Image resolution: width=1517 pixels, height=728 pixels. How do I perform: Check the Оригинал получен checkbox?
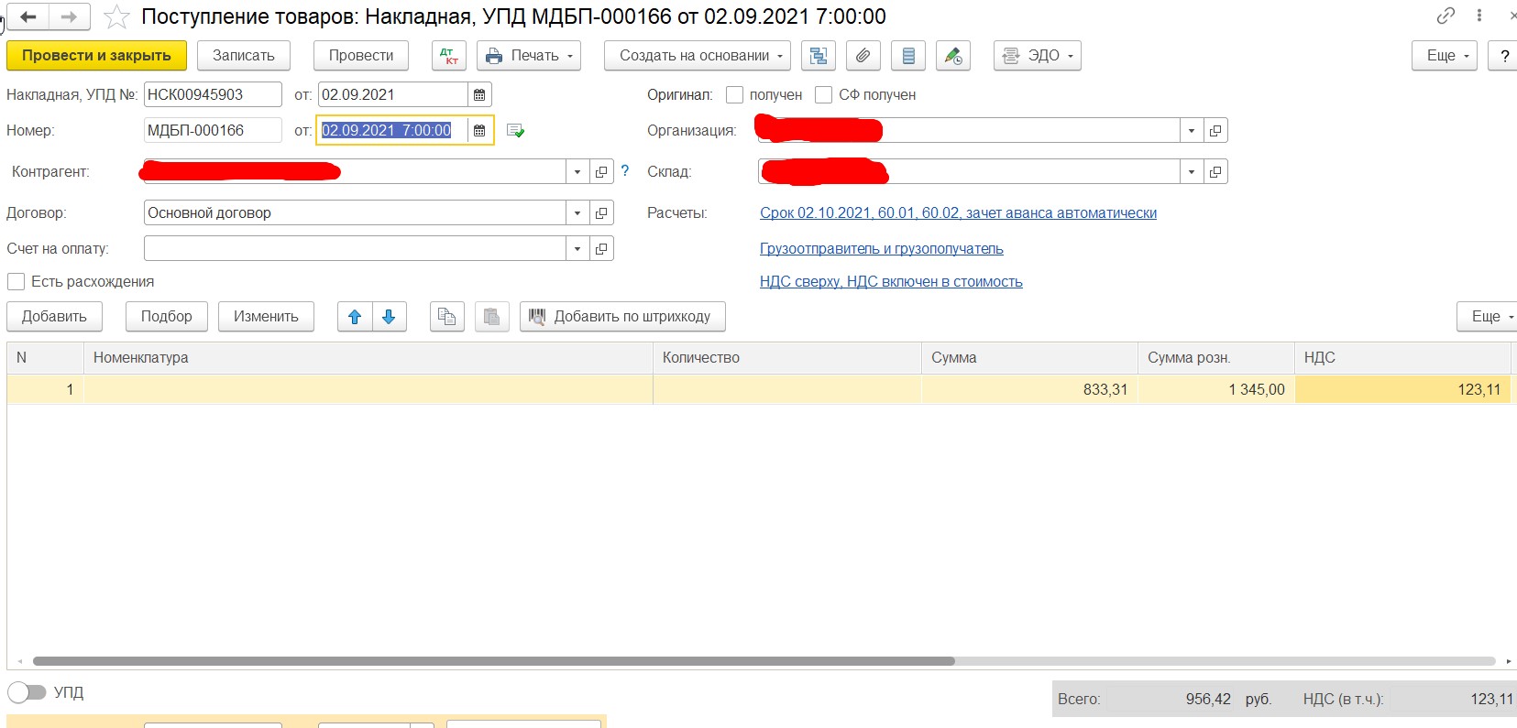point(734,95)
